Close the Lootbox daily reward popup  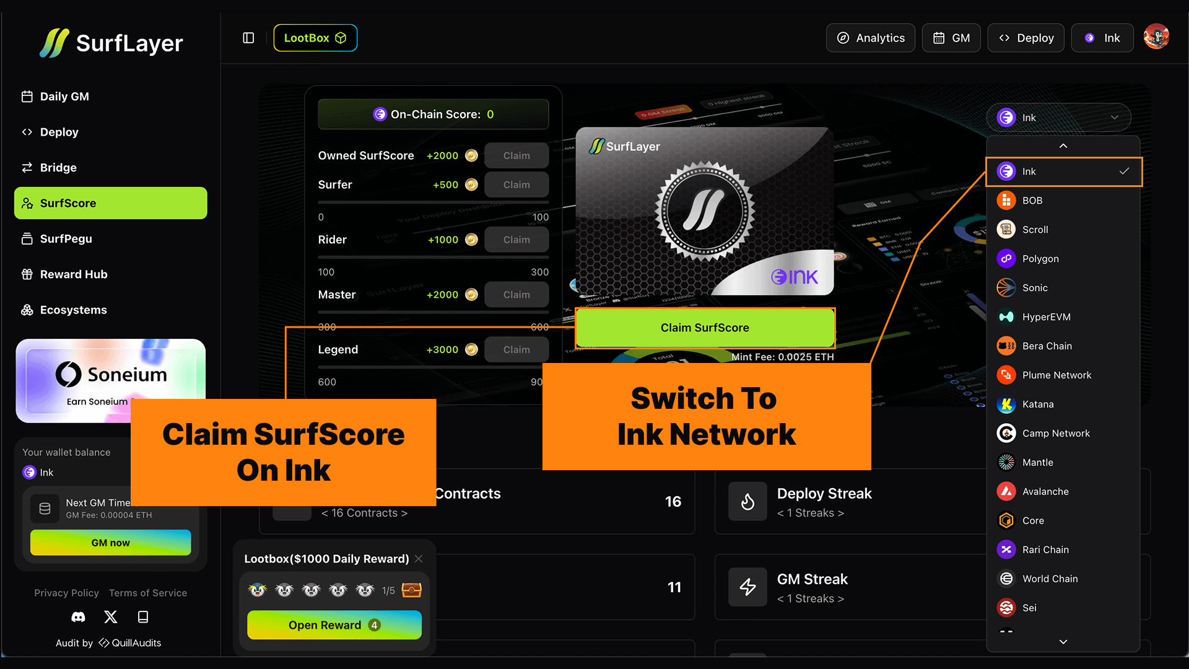click(419, 559)
